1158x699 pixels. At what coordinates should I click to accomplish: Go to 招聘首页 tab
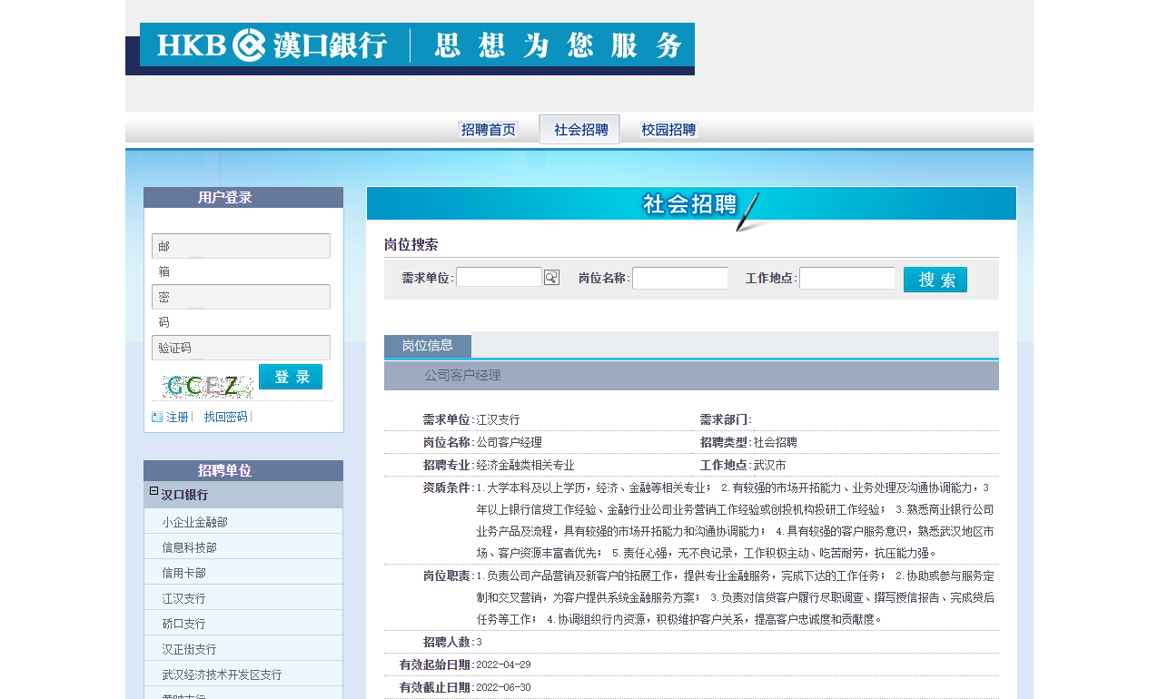[489, 130]
